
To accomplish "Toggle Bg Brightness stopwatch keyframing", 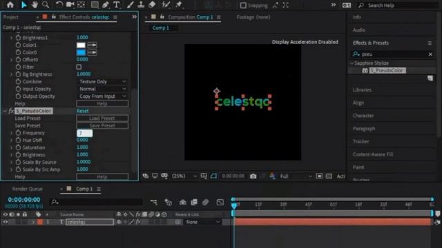I will coord(19,74).
